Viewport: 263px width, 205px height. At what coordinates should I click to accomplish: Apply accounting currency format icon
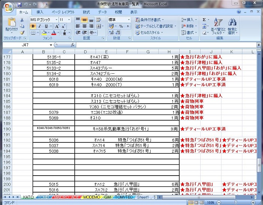click(x=111, y=26)
